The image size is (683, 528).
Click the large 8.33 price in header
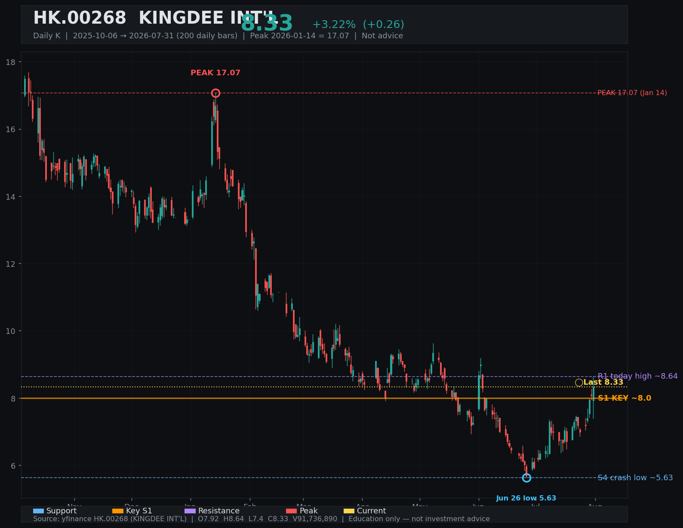point(267,24)
